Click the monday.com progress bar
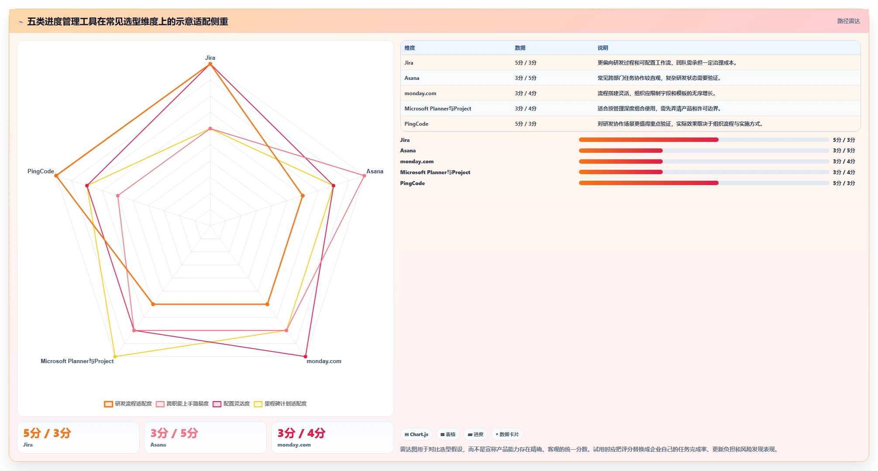Image resolution: width=878 pixels, height=471 pixels. 704,162
